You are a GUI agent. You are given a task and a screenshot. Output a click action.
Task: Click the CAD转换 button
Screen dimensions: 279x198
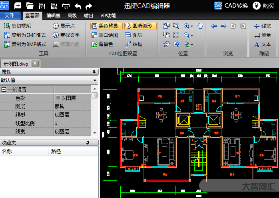pyautogui.click(x=231, y=6)
